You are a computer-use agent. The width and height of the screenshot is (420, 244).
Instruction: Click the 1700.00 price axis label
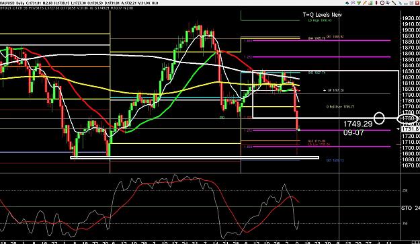tap(411, 148)
